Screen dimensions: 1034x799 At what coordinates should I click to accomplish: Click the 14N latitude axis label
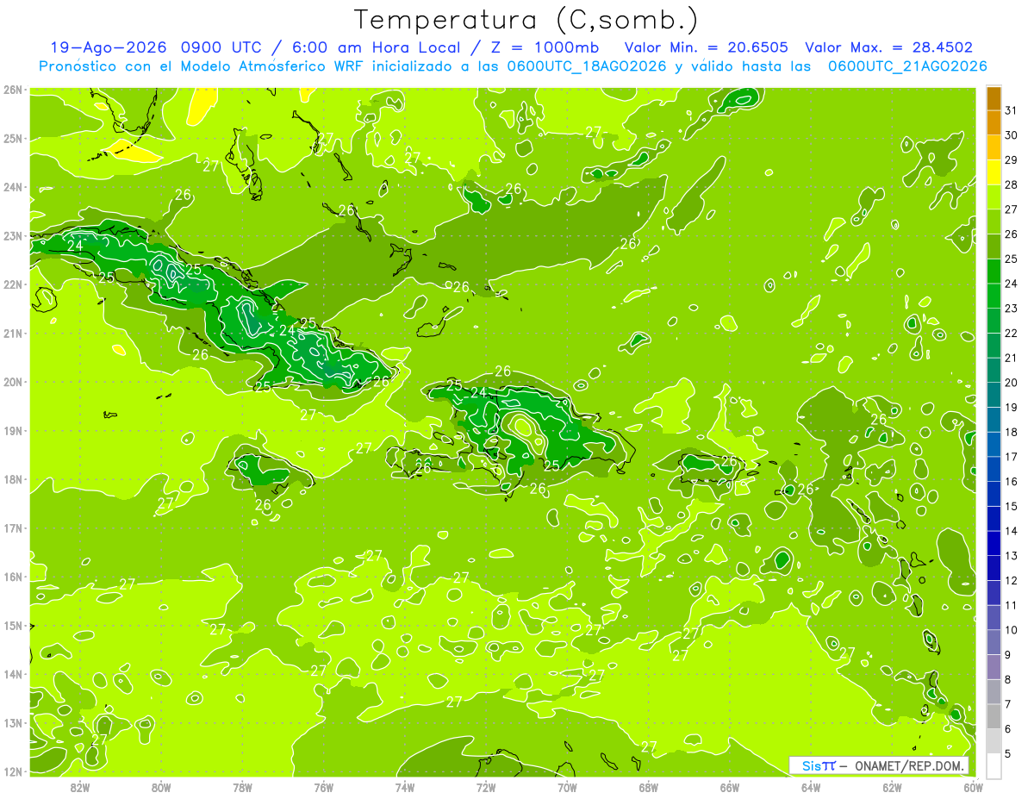(x=12, y=674)
